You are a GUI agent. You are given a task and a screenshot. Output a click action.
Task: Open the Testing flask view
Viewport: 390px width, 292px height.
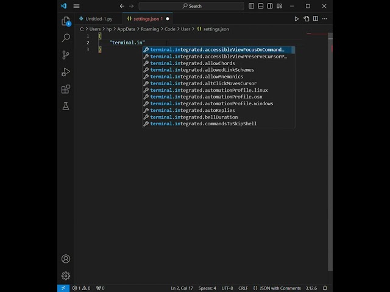point(66,106)
